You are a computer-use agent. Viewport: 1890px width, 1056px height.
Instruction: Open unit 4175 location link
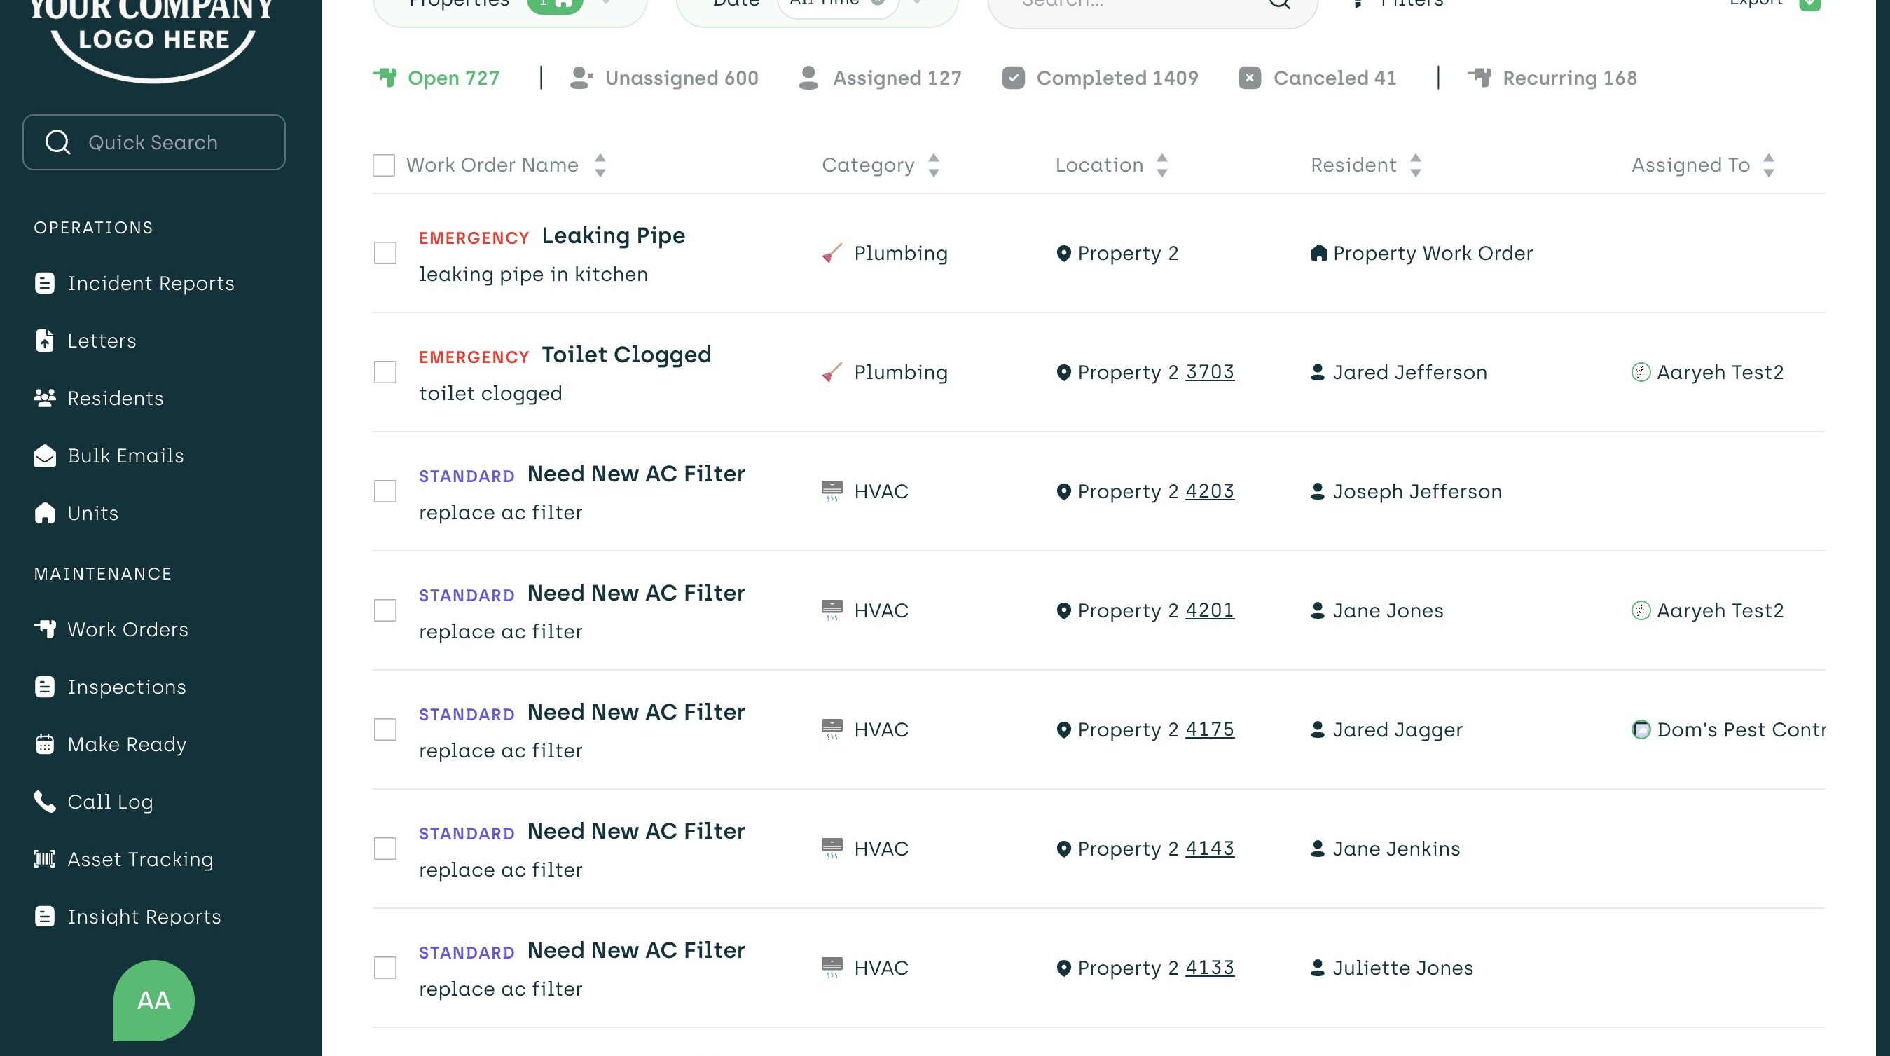pos(1210,729)
